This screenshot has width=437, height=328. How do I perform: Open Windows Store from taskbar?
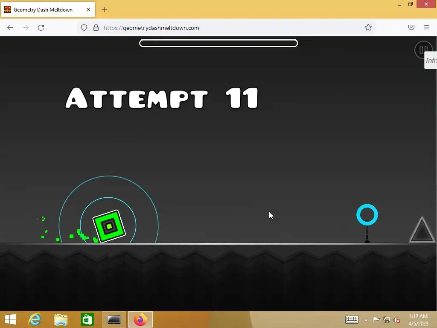87,319
